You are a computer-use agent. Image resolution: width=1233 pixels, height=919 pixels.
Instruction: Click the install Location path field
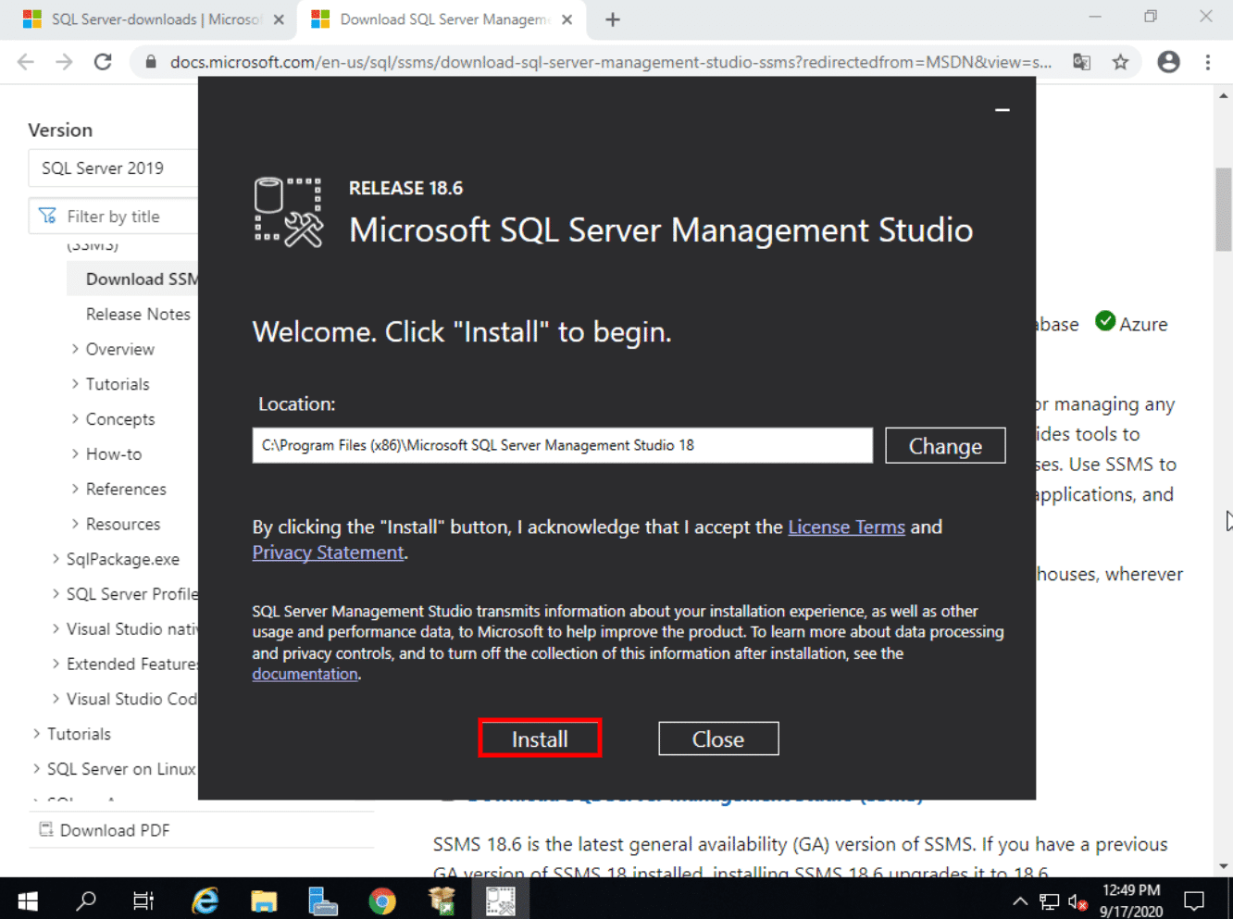pos(562,445)
